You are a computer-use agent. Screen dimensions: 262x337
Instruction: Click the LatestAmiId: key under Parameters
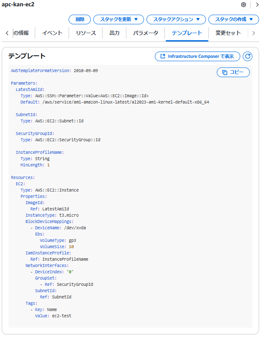[x=30, y=89]
